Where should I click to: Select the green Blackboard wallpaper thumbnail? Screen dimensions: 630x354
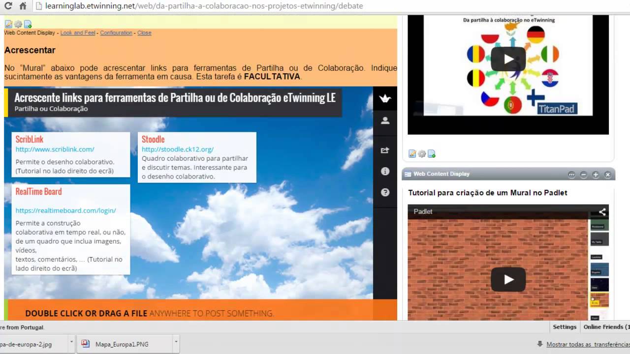(x=599, y=225)
